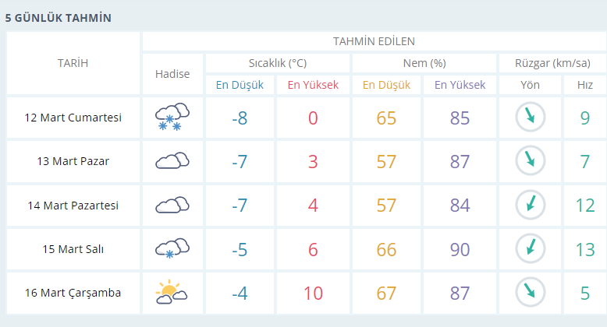607x327 pixels.
Task: Click the wind direction arrow for 15 Mart Salı
Action: click(x=530, y=248)
